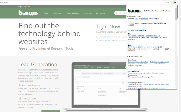181x112 pixels.
Task: Click the BuiltWith extension icon in toolbar
Action: (175, 2)
